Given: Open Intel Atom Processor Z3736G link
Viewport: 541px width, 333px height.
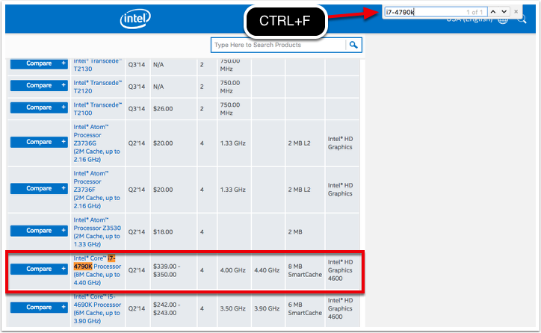Looking at the screenshot, I should [x=96, y=143].
